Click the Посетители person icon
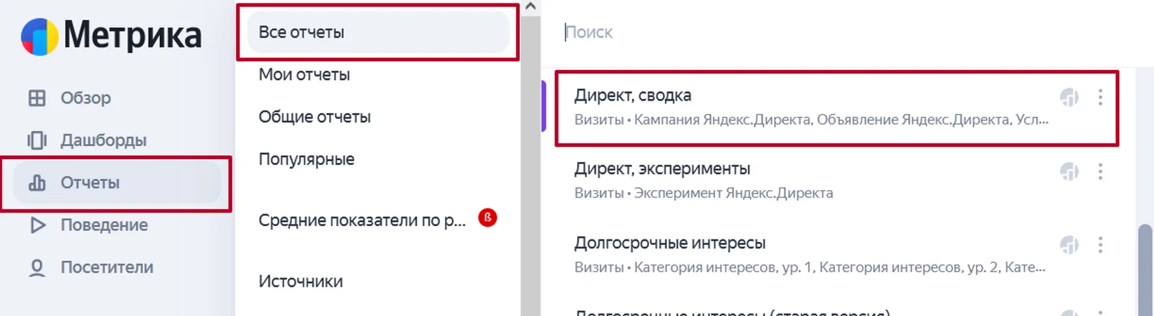 coord(37,267)
